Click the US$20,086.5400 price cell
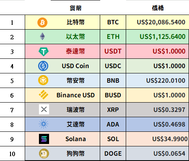Image resolution: width=189 pixels, height=161 pixels. coord(157,22)
